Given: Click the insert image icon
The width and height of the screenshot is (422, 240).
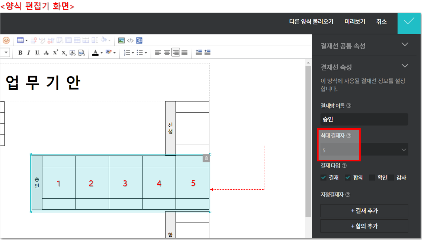Looking at the screenshot, I should [x=121, y=40].
